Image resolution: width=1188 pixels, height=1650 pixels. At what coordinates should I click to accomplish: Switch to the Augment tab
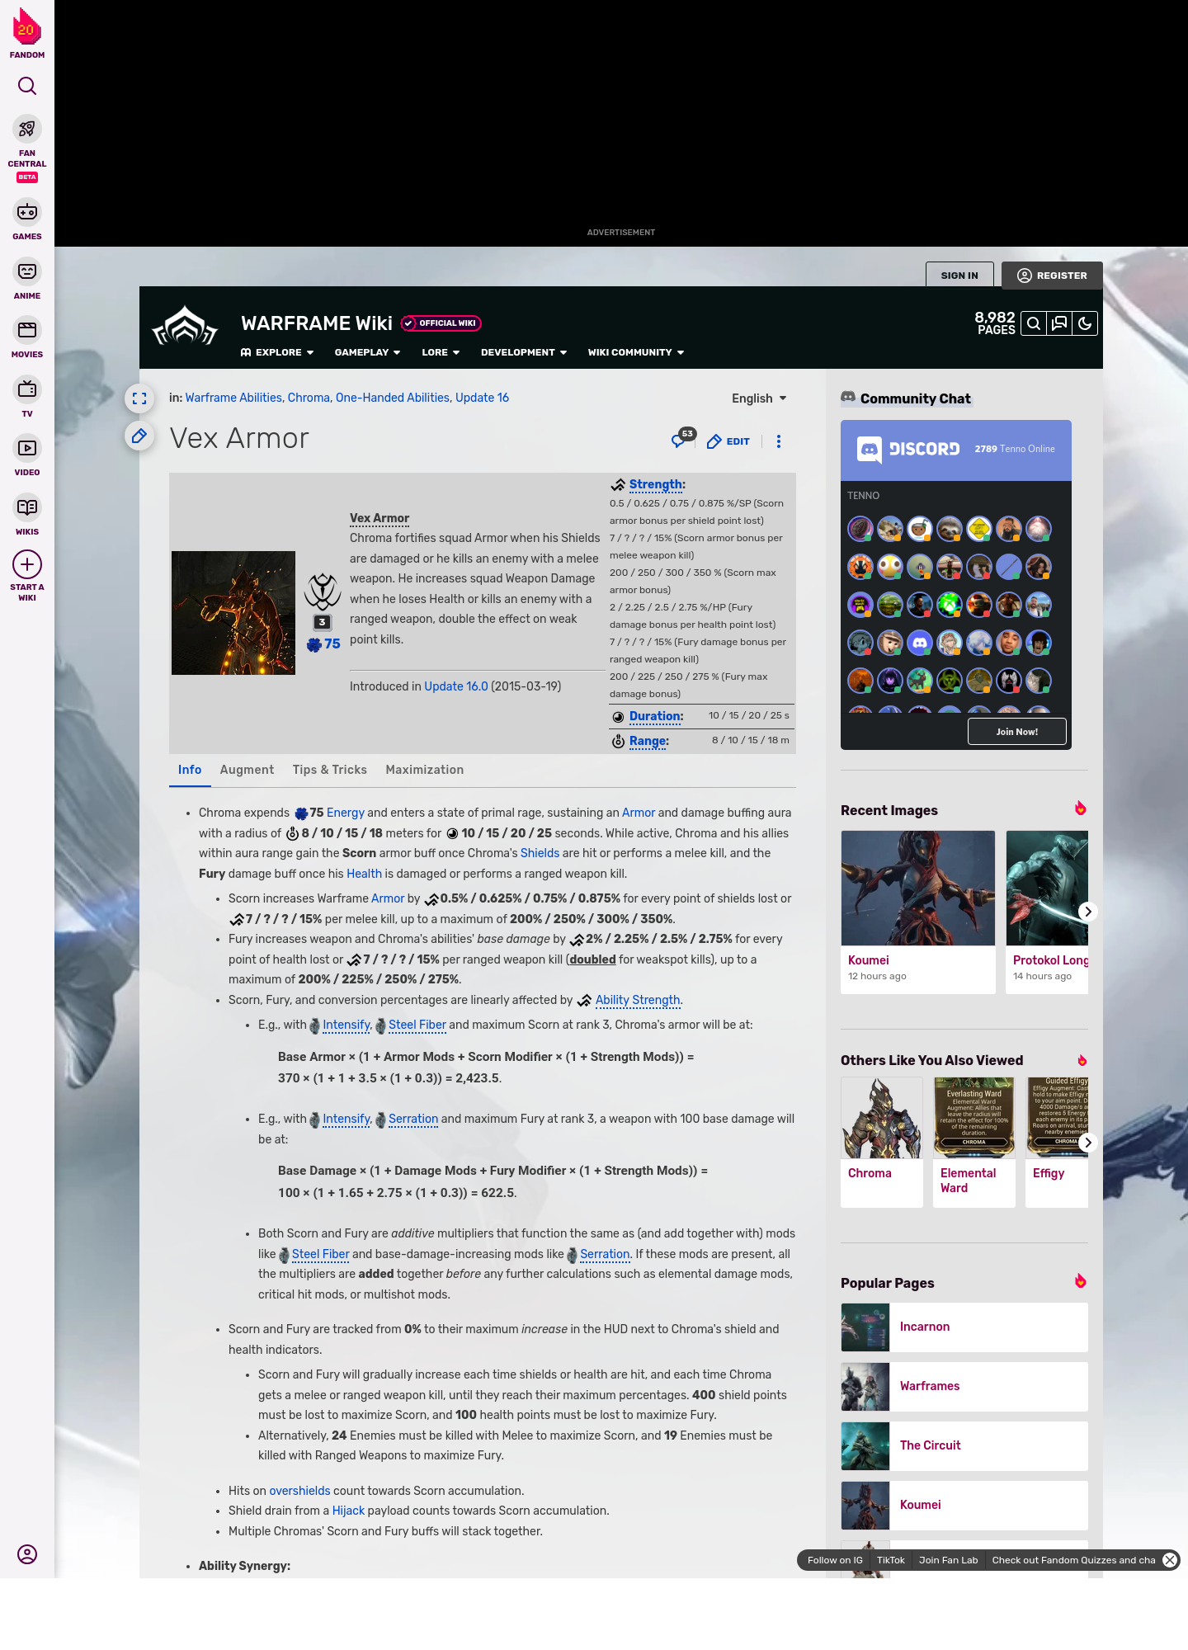[247, 770]
